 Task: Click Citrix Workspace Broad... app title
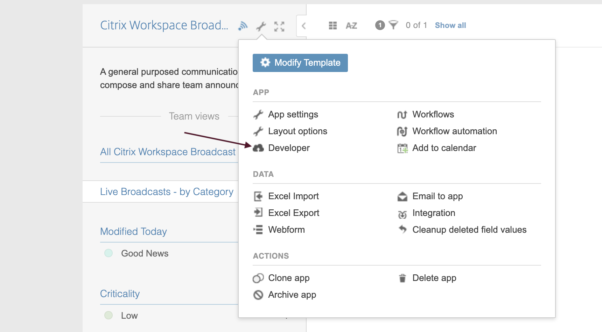[164, 26]
